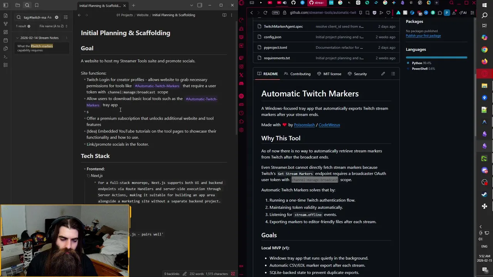Switch to the MIT license tab
493x277 pixels.
pos(329,74)
